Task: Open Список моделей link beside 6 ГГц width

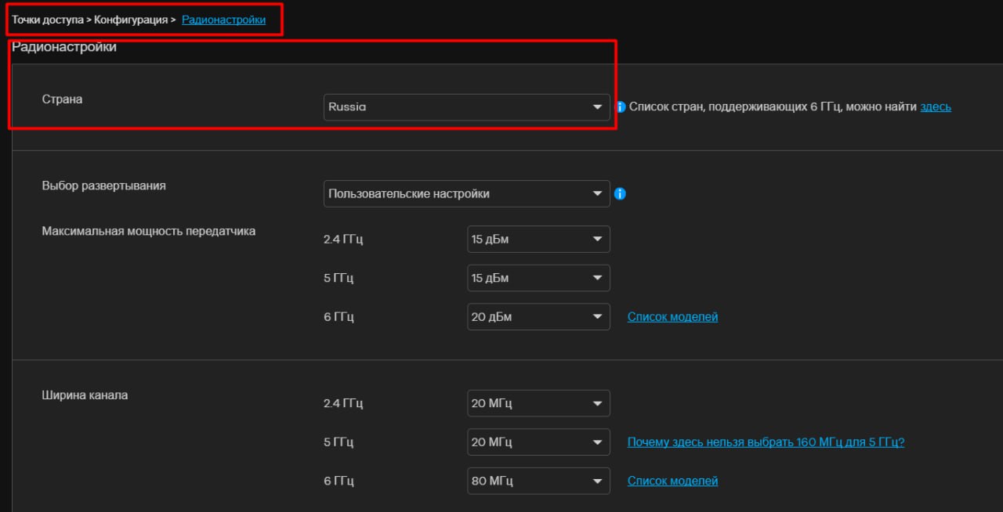Action: [x=672, y=481]
